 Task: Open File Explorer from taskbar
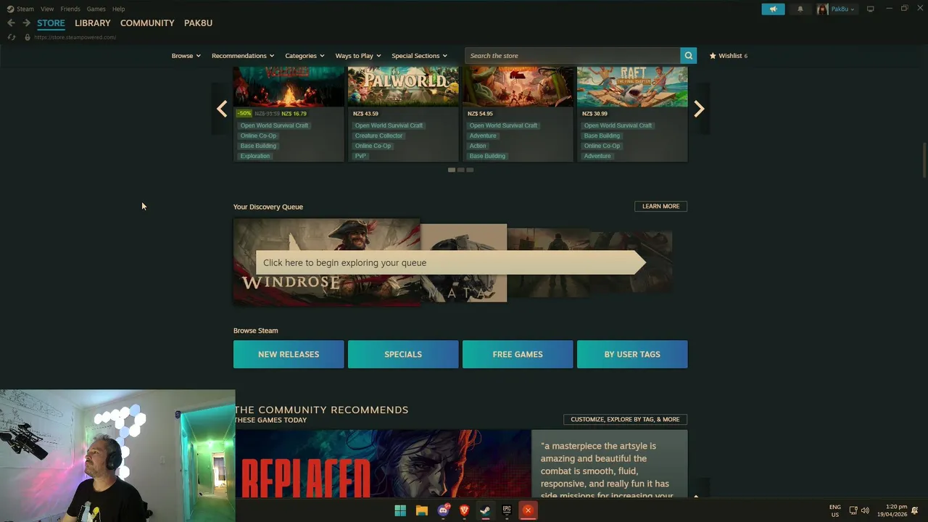pyautogui.click(x=421, y=510)
